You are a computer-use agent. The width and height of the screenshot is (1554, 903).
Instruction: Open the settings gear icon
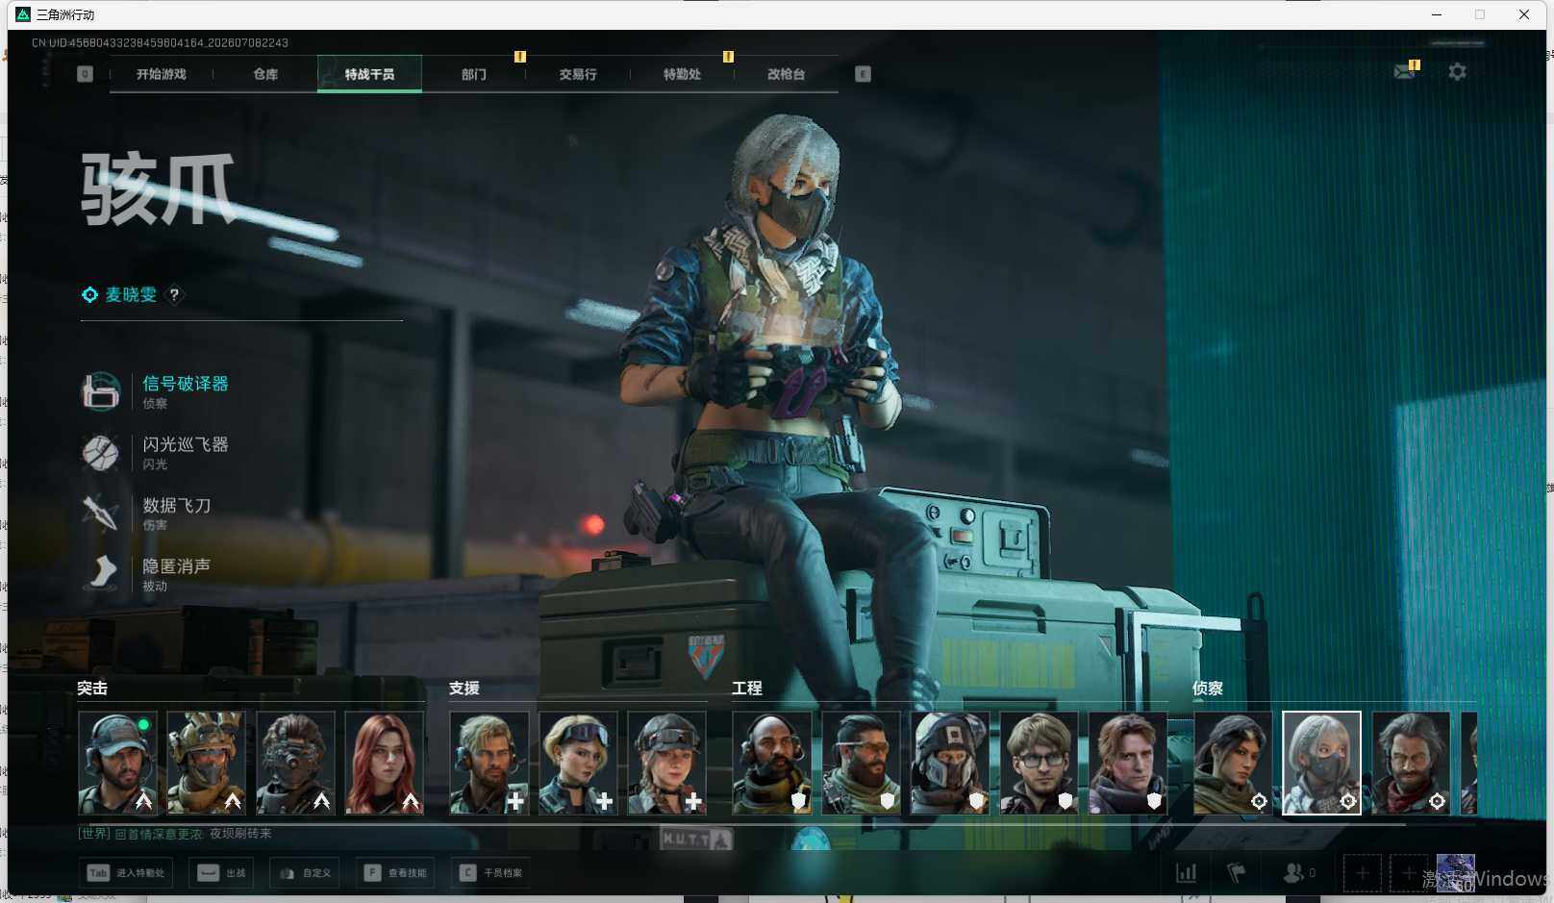coord(1458,71)
